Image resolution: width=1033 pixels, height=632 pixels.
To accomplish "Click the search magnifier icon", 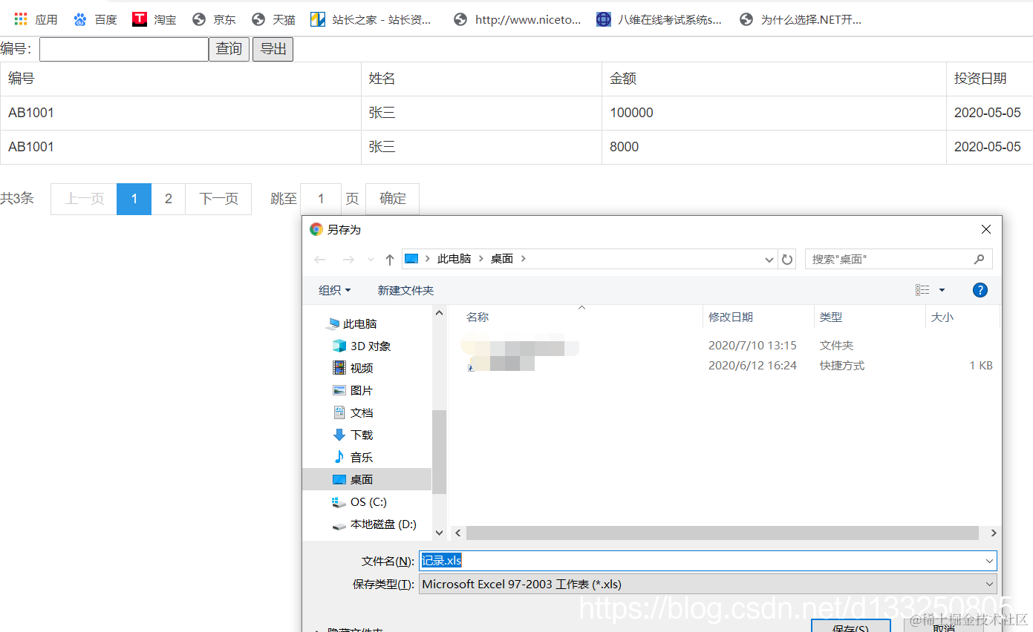I will pyautogui.click(x=979, y=259).
